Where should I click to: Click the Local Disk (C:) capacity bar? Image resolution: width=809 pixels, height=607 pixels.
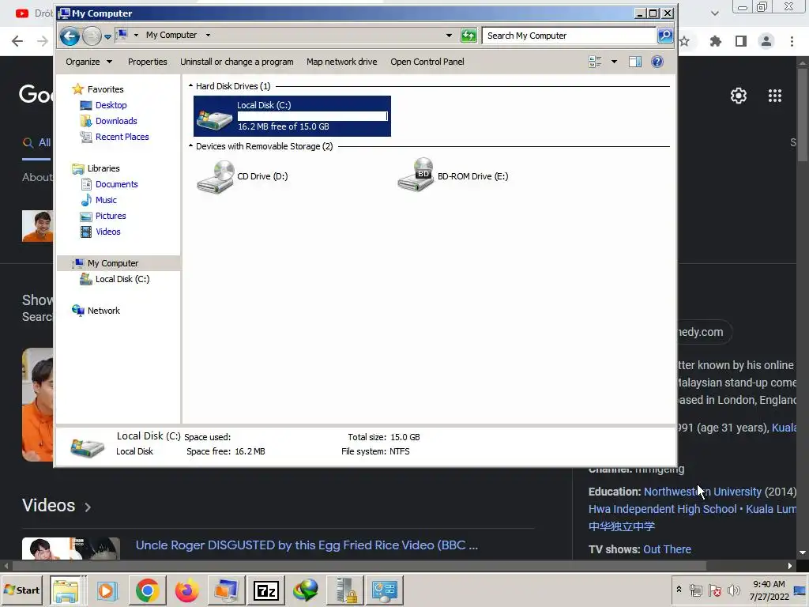pyautogui.click(x=313, y=116)
